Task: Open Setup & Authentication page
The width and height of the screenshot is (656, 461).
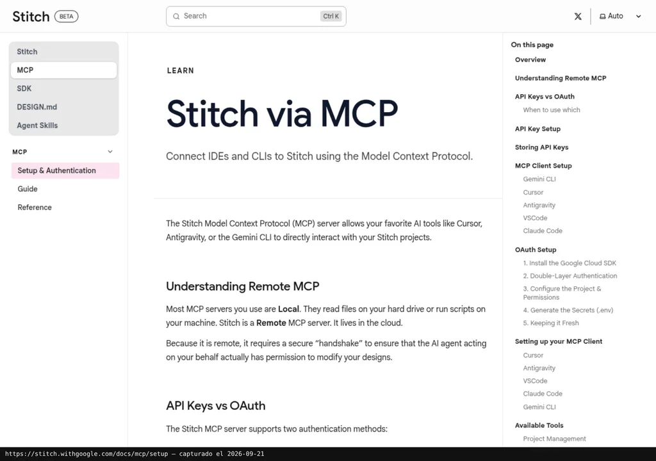Action: (x=65, y=170)
